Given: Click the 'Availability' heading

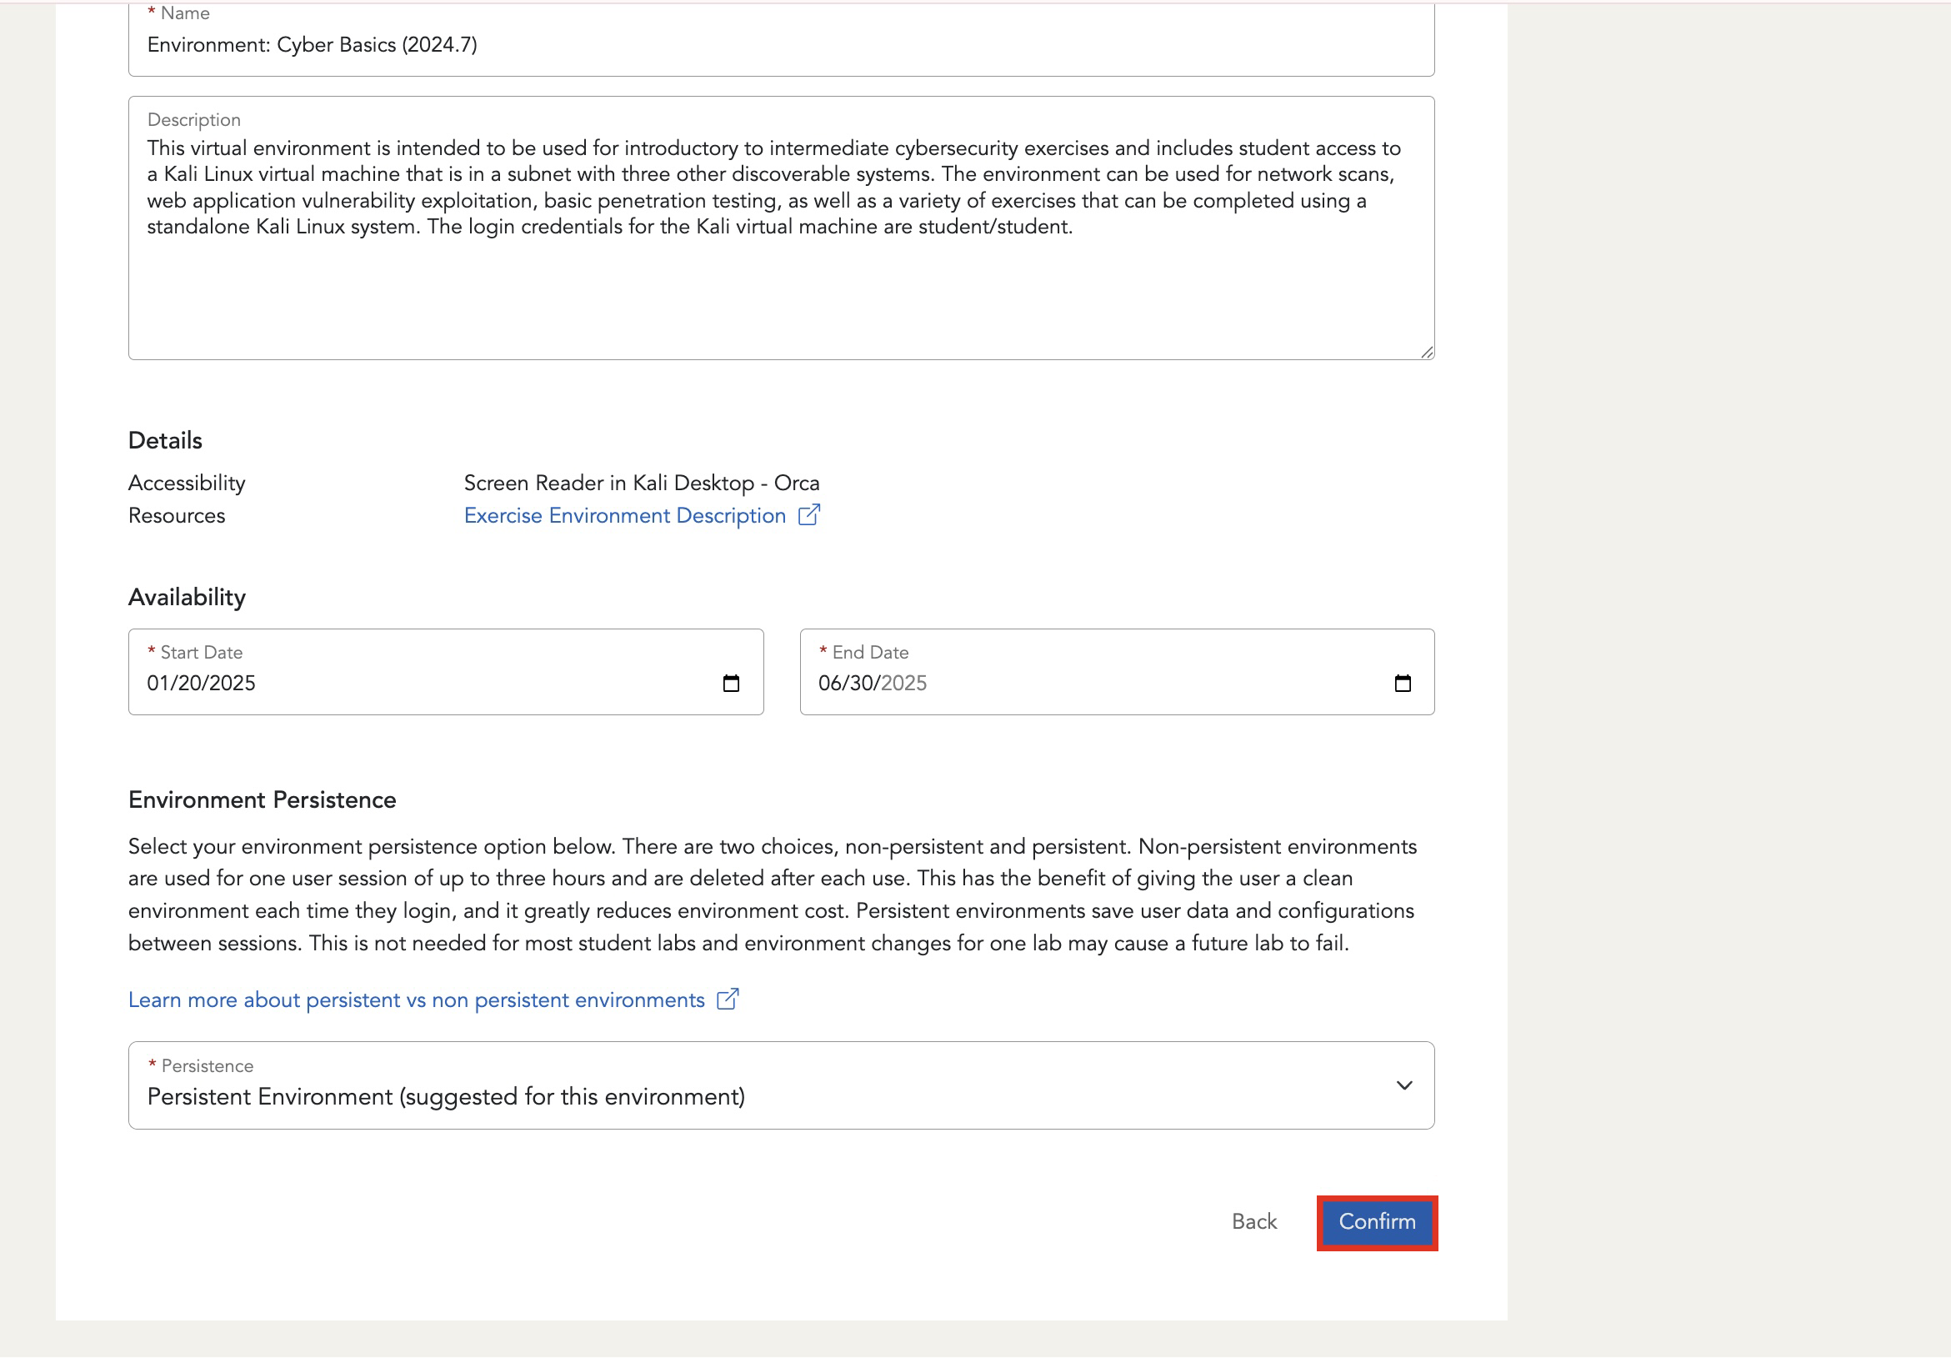Looking at the screenshot, I should coord(187,598).
